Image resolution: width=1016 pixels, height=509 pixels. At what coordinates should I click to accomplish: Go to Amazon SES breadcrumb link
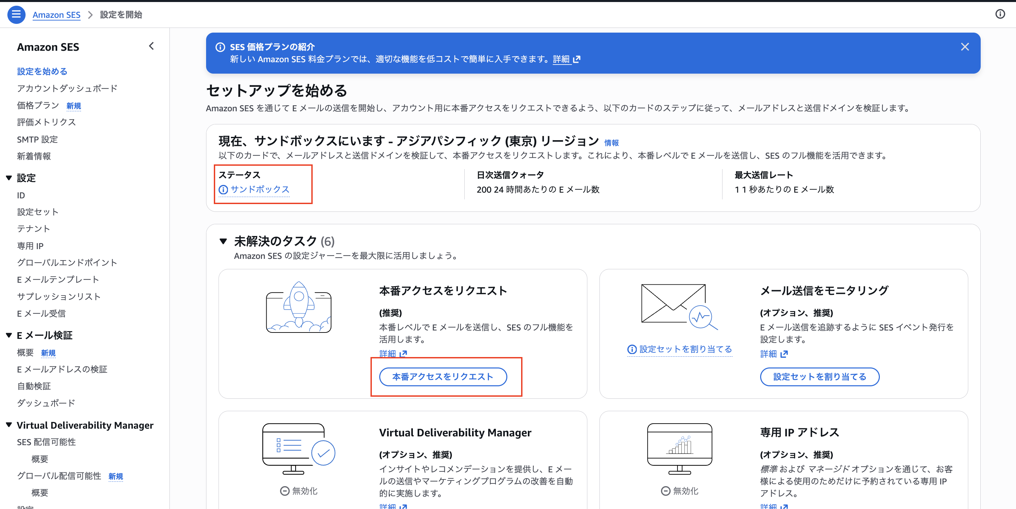coord(56,14)
